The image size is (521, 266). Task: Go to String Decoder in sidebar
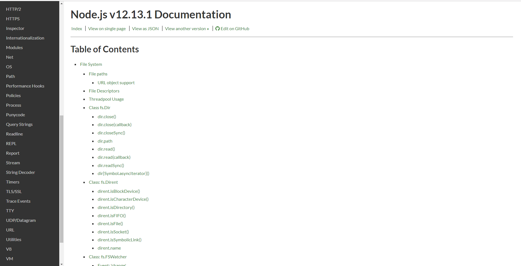point(20,172)
